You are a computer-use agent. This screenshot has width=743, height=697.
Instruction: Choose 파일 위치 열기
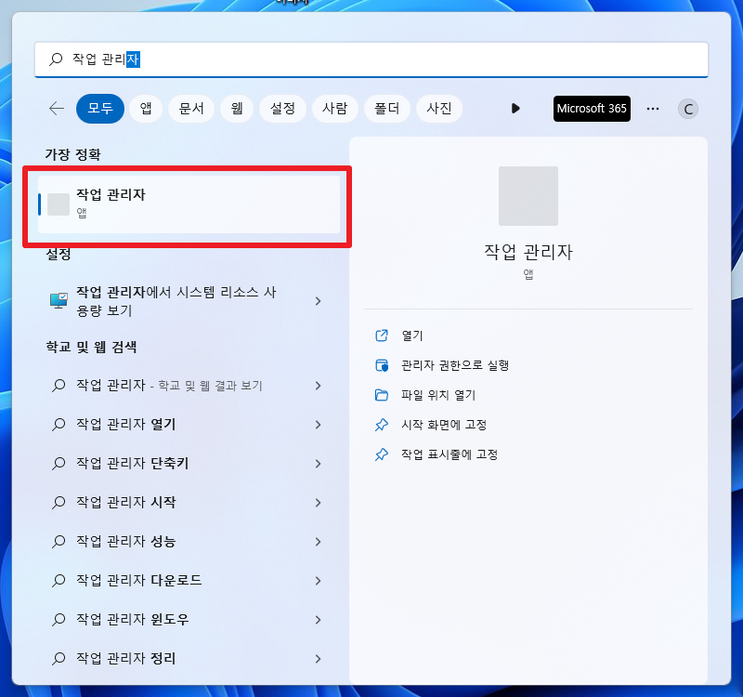(438, 395)
